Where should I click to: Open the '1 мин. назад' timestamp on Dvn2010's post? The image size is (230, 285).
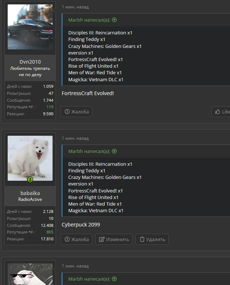coord(75,7)
